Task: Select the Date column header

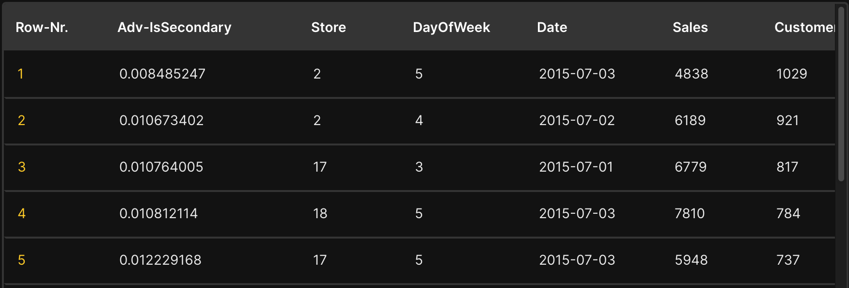Action: (552, 28)
